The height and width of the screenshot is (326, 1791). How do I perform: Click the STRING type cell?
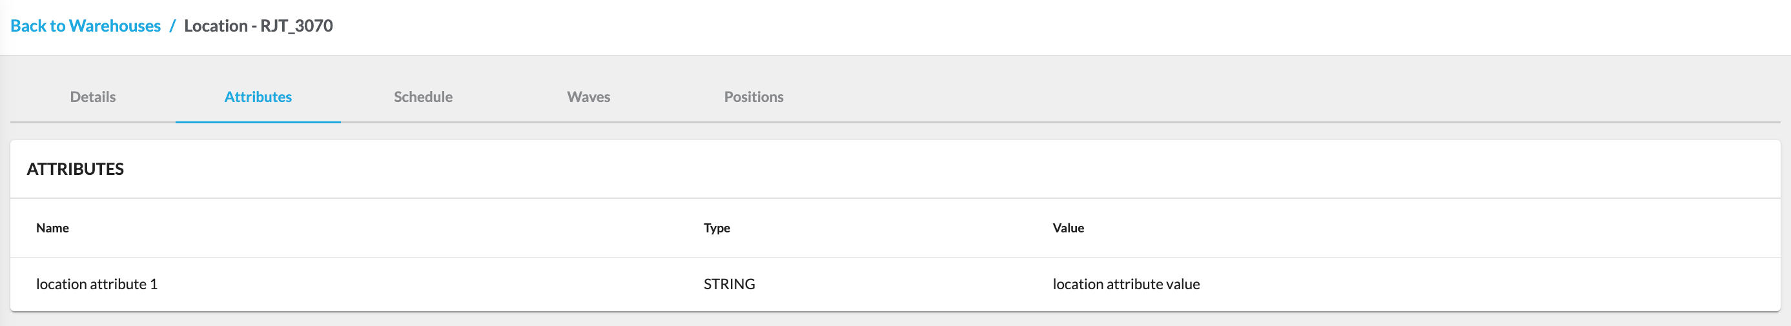tap(729, 283)
